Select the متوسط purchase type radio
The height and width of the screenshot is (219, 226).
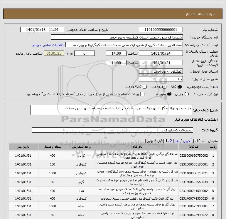[x=169, y=94]
